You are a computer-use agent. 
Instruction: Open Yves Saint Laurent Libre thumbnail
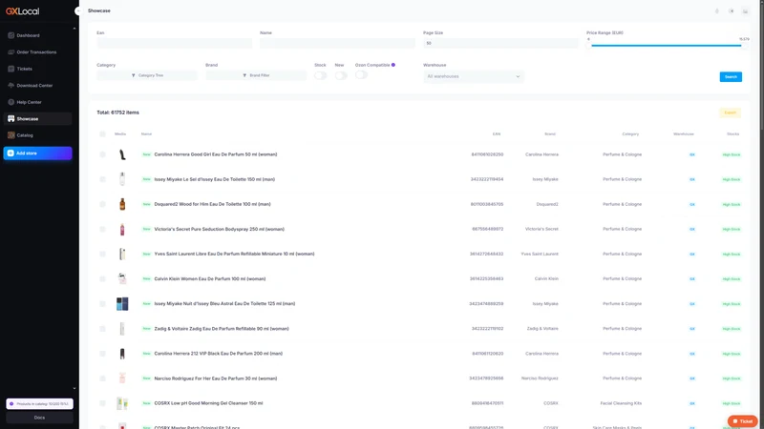coord(122,254)
